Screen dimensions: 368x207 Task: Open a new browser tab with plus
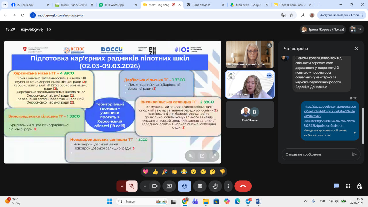click(319, 5)
